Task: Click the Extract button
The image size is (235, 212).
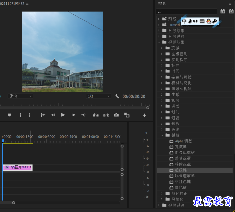Action: pyautogui.click(x=106, y=115)
